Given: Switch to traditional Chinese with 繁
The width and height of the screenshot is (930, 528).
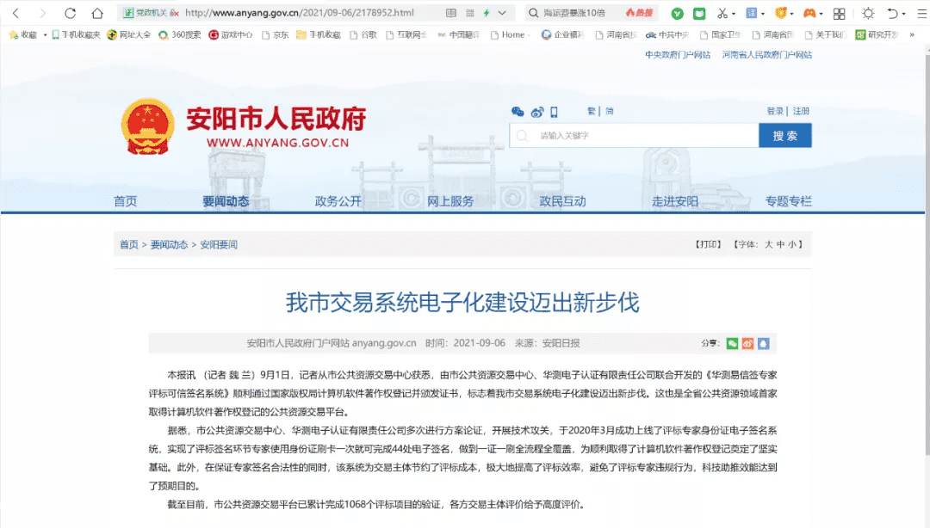Looking at the screenshot, I should (x=591, y=111).
